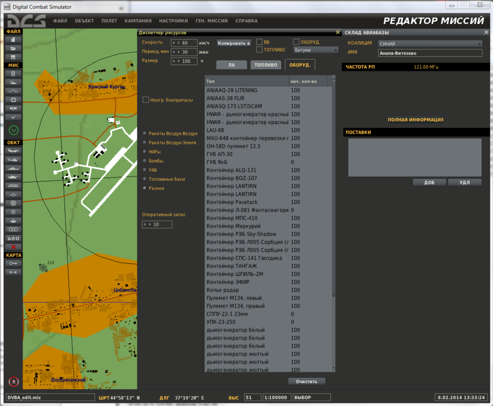This screenshot has width=493, height=406.
Task: Select the add ship object tool
Action: [14, 168]
